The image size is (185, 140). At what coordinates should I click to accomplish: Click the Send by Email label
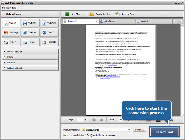pyautogui.click(x=128, y=14)
